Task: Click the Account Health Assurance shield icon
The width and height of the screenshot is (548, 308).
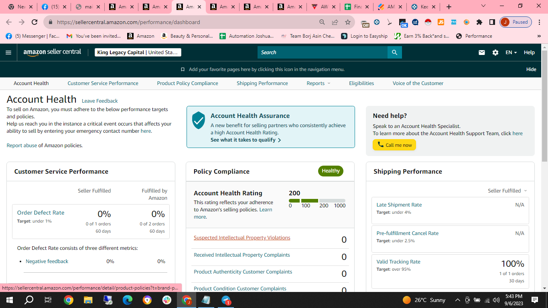Action: [199, 120]
